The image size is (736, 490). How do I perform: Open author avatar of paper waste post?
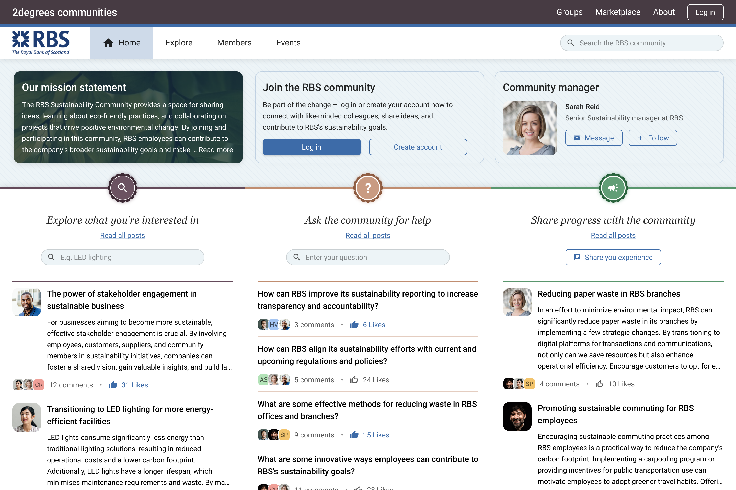coord(517,302)
